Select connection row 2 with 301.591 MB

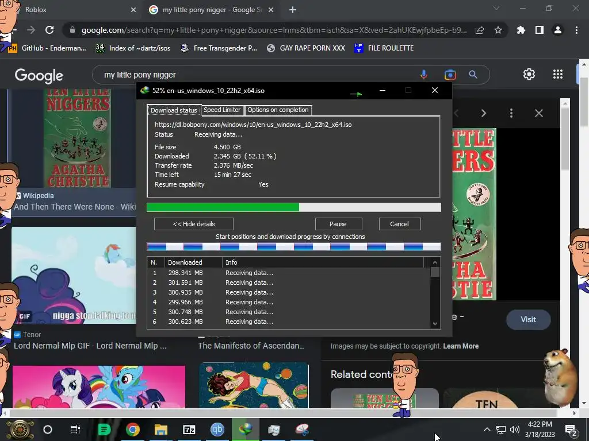(x=289, y=283)
